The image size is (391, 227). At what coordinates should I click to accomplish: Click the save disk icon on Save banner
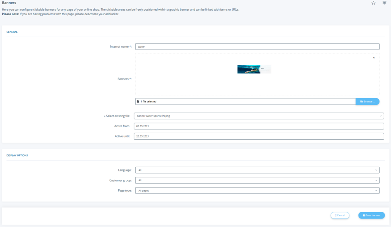[x=364, y=215]
